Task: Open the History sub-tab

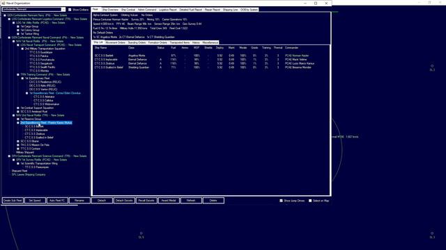Action: click(x=196, y=42)
